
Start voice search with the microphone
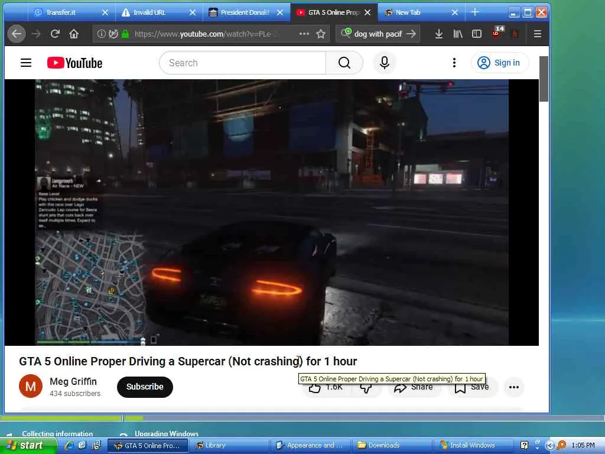[x=384, y=63]
